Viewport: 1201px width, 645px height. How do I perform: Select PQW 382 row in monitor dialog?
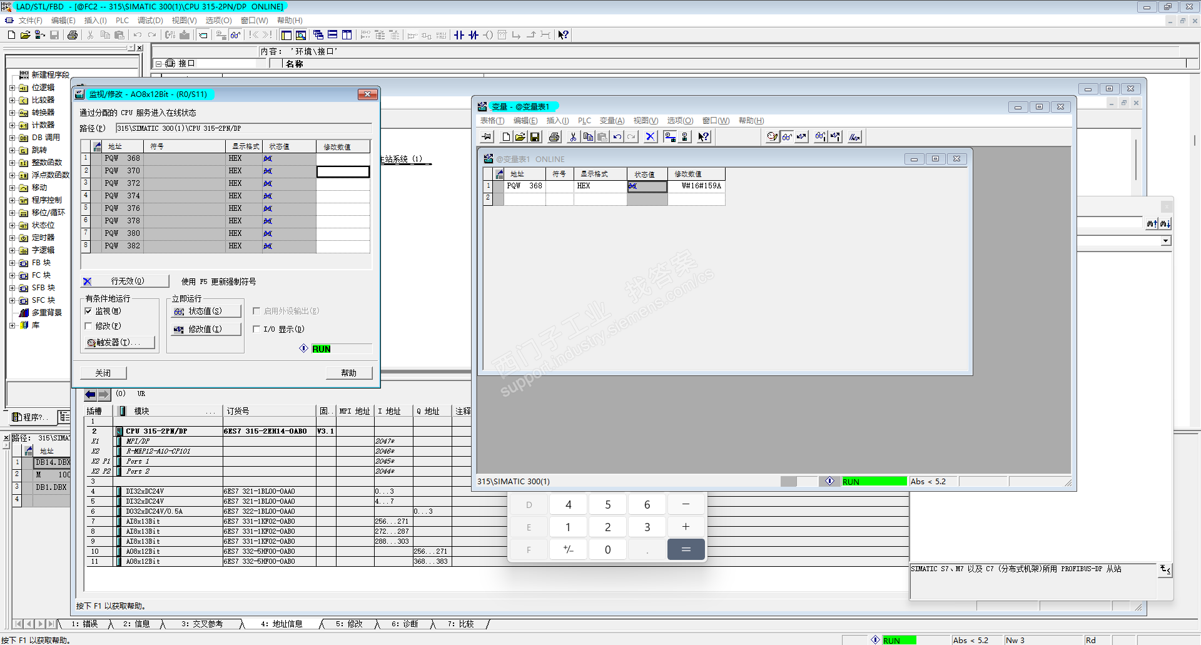[x=226, y=246]
